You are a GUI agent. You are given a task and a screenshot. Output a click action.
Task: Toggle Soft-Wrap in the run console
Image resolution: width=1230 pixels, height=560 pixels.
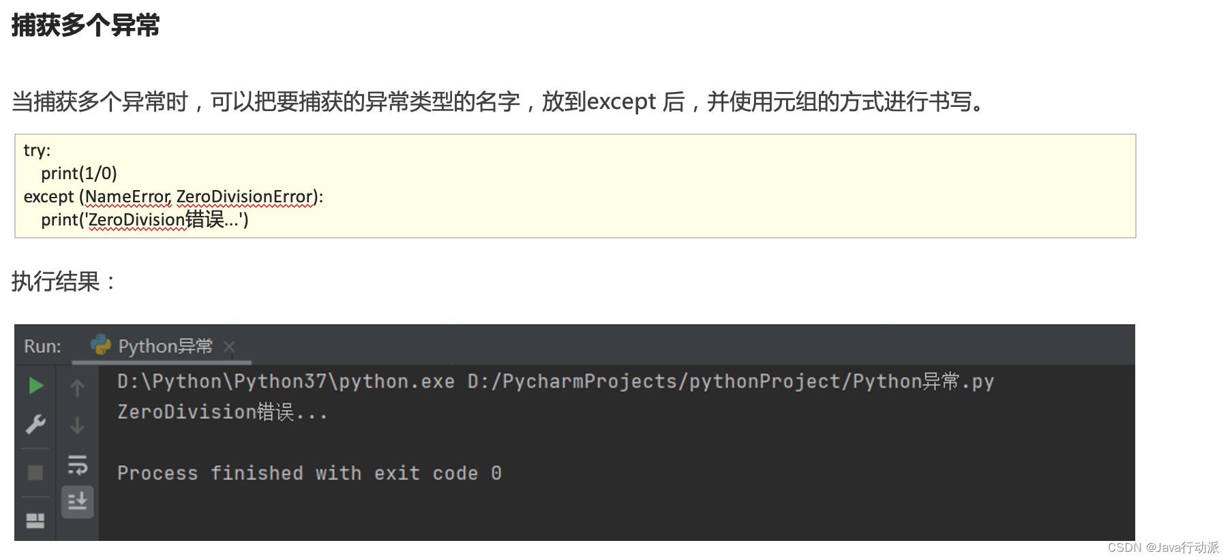77,465
